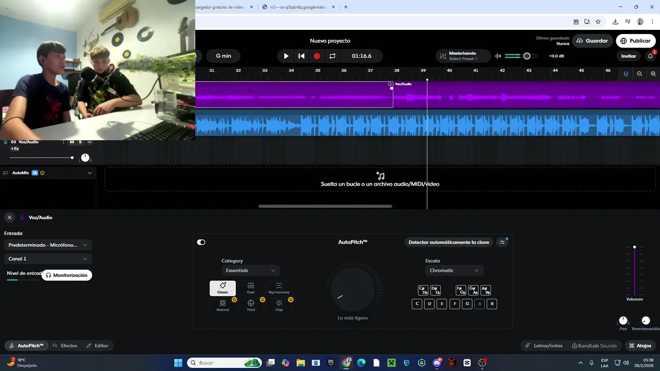Expand the AutoMix section chevron
This screenshot has height=371, width=660.
89,173
